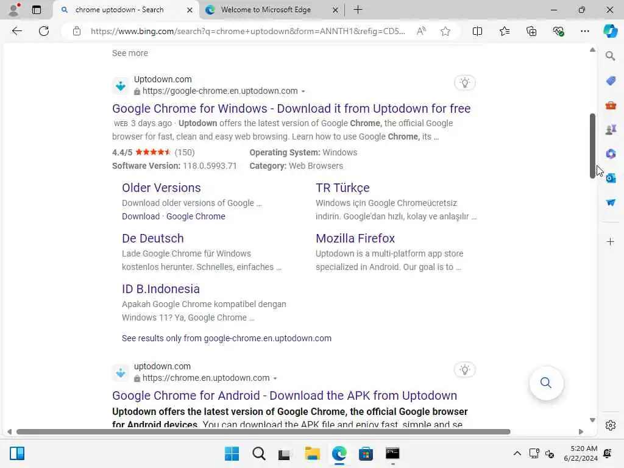This screenshot has width=624, height=468.
Task: Open the Favorites list
Action: click(504, 31)
